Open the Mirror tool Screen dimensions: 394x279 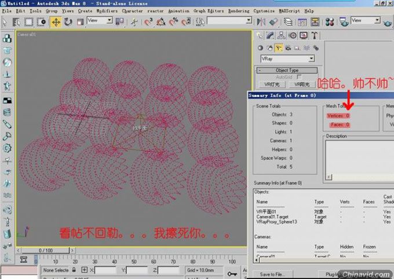tap(261, 22)
